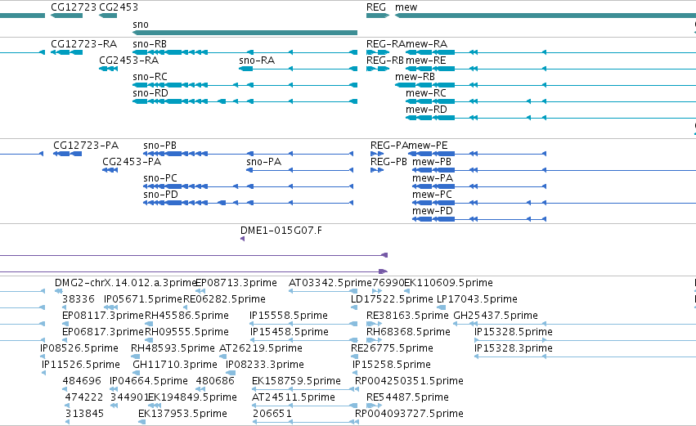Click the sno-RA transcript label
The image size is (696, 426).
point(257,61)
